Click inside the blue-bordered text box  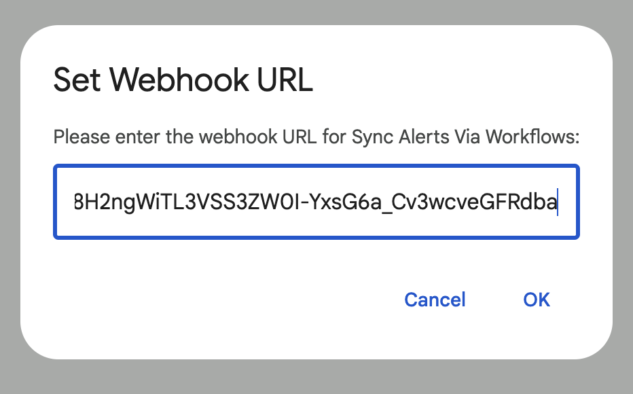coord(316,202)
